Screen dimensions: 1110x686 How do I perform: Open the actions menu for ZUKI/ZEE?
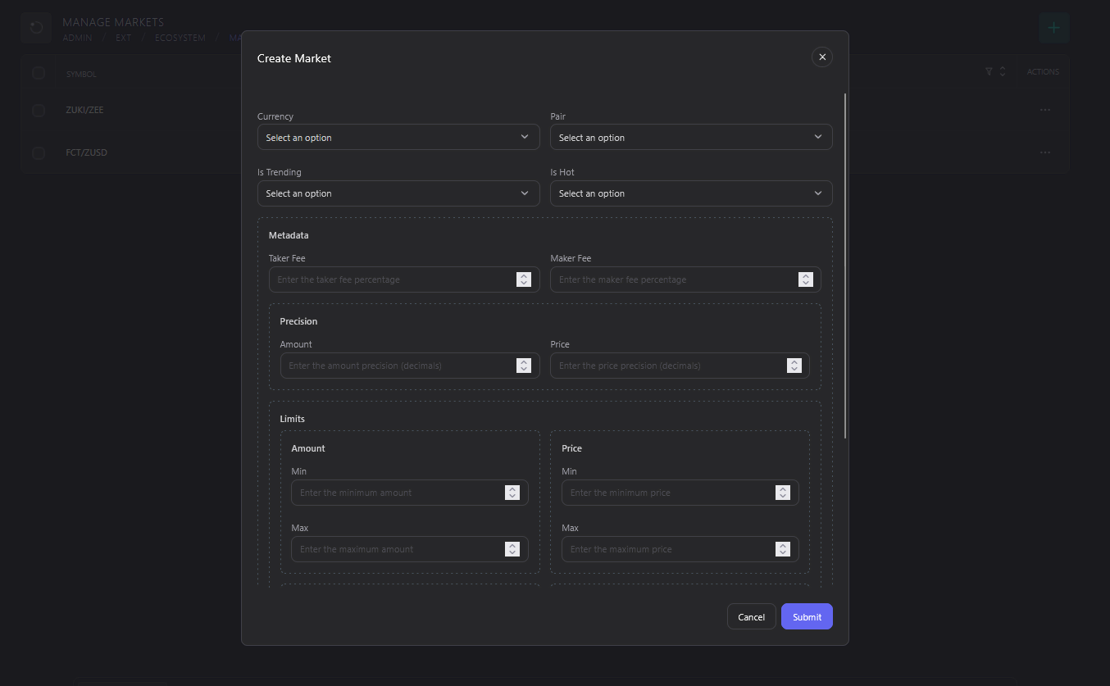[x=1044, y=110]
